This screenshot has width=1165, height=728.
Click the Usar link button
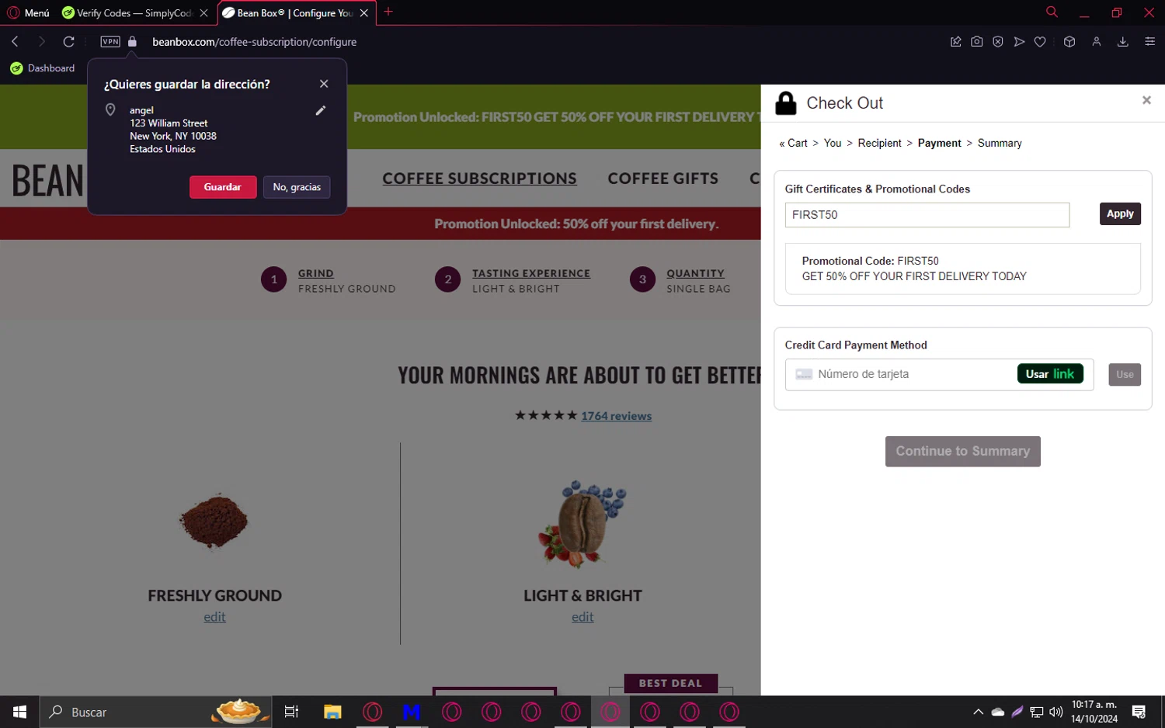pos(1050,374)
